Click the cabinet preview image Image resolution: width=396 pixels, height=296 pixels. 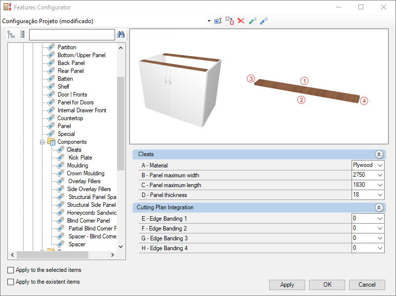(181, 90)
